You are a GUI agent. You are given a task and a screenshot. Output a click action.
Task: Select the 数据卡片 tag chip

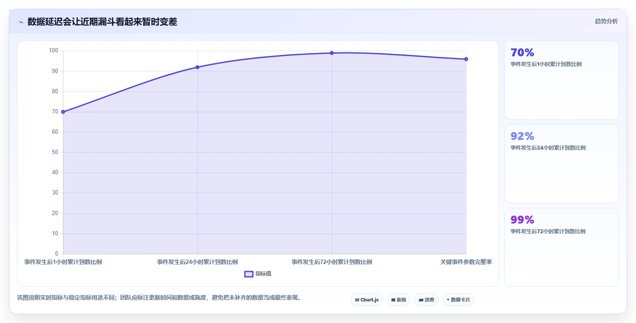(x=459, y=300)
